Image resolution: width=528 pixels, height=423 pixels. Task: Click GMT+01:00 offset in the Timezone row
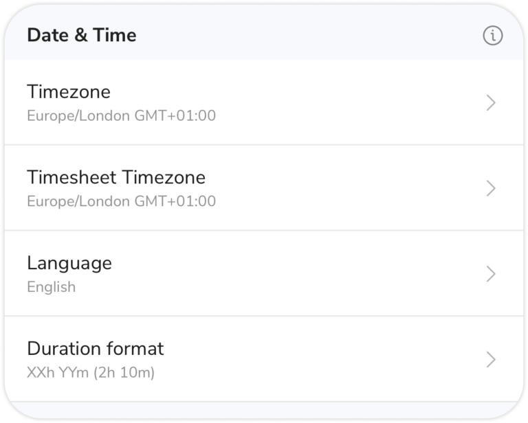175,115
